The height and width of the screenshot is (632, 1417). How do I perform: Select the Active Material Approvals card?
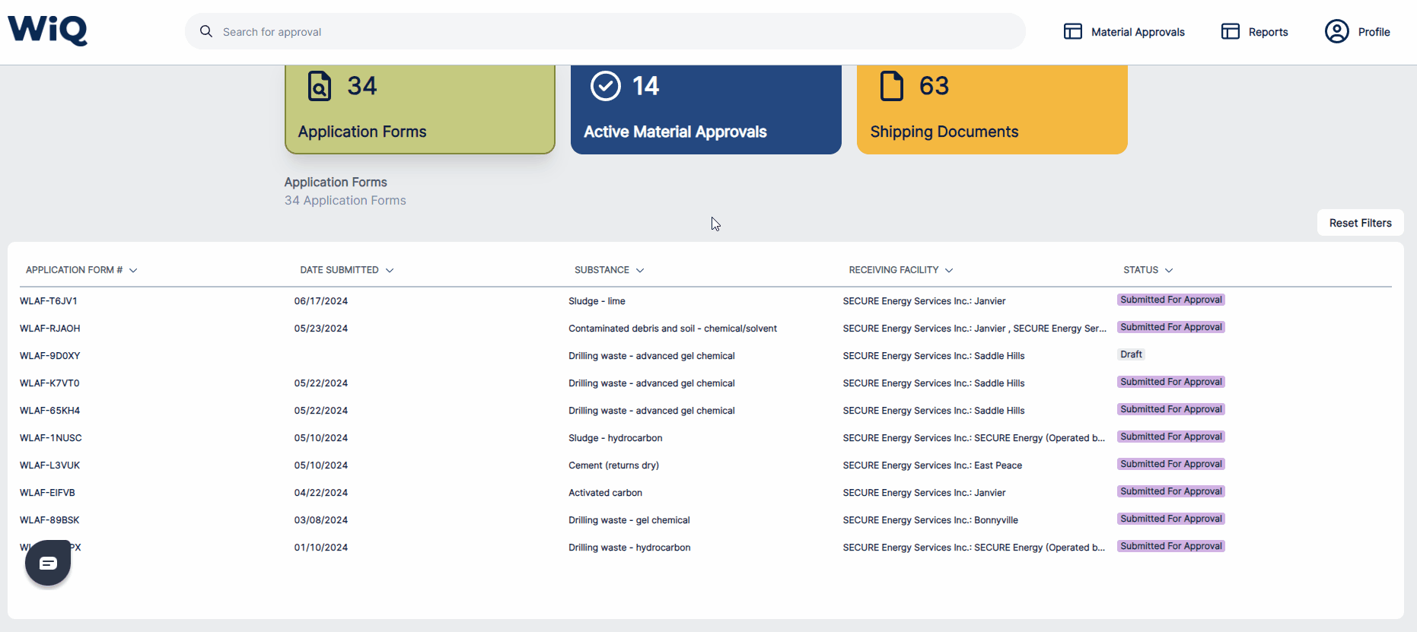tap(706, 109)
